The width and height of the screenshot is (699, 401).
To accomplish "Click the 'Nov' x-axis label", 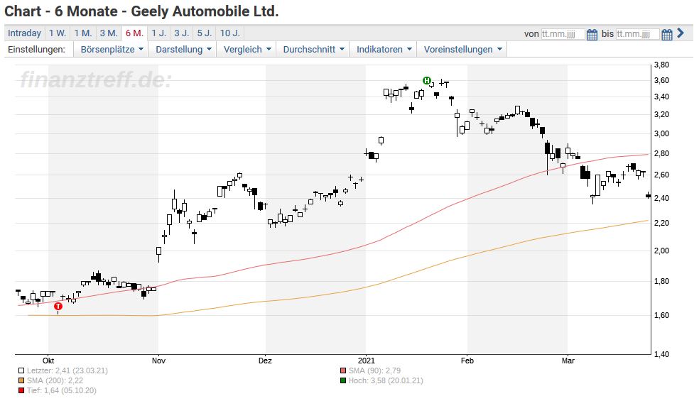I will coord(158,361).
